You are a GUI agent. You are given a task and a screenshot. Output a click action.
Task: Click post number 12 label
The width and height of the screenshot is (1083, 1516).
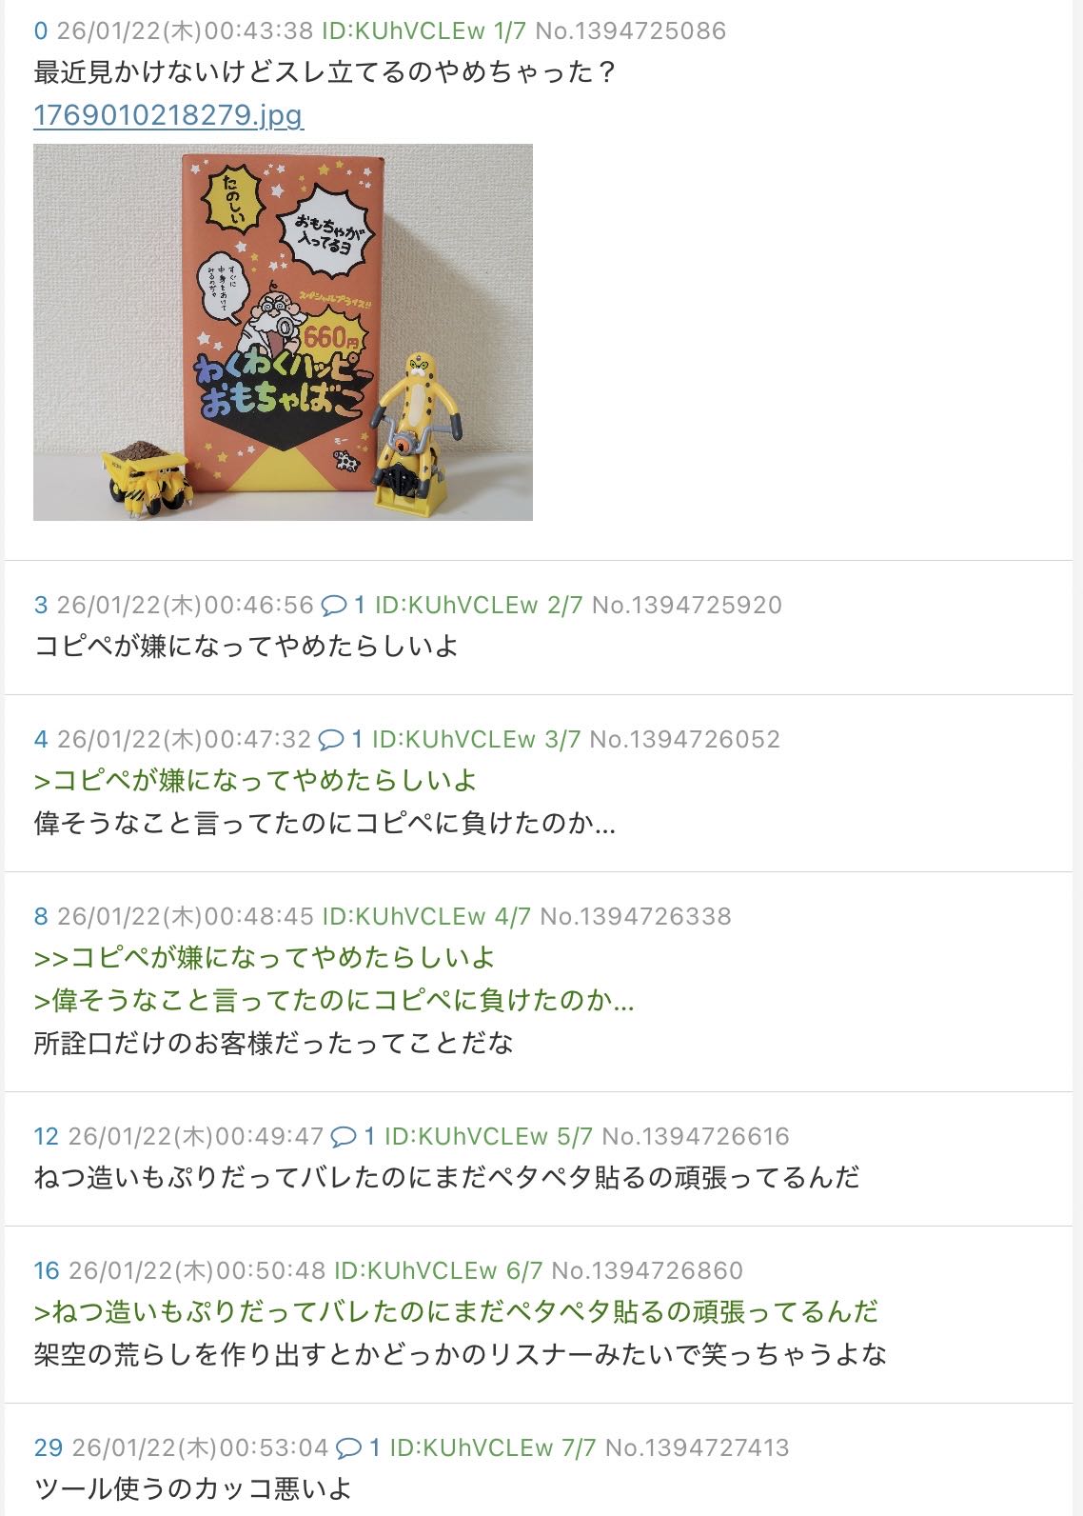pos(47,1136)
